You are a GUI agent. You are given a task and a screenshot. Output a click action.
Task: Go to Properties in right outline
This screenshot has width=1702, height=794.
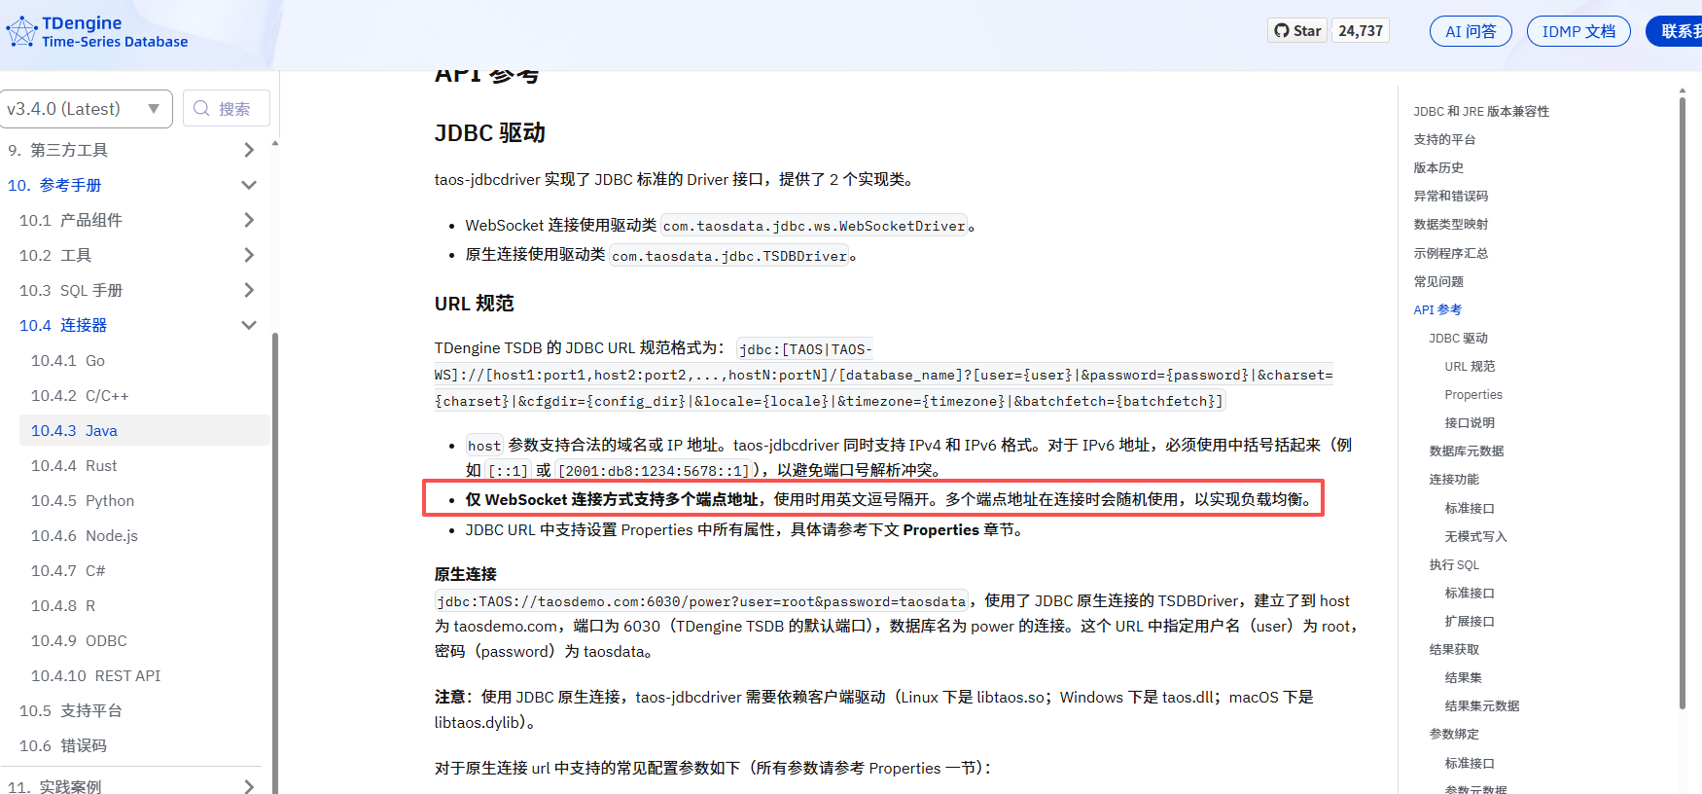(x=1472, y=395)
